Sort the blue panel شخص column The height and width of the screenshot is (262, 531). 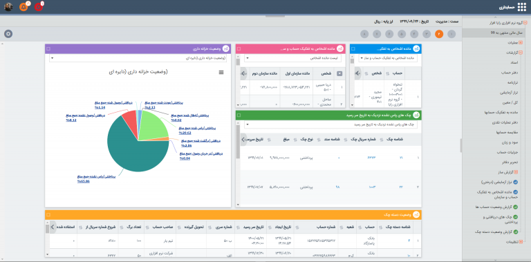(366, 73)
